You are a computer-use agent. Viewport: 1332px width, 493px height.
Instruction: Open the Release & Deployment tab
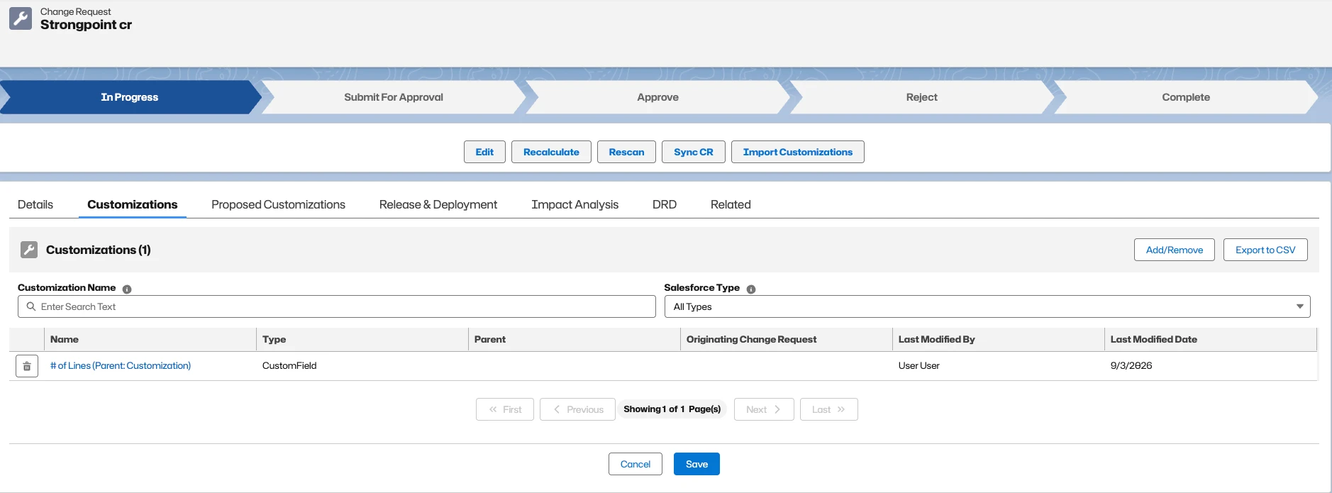coord(438,204)
